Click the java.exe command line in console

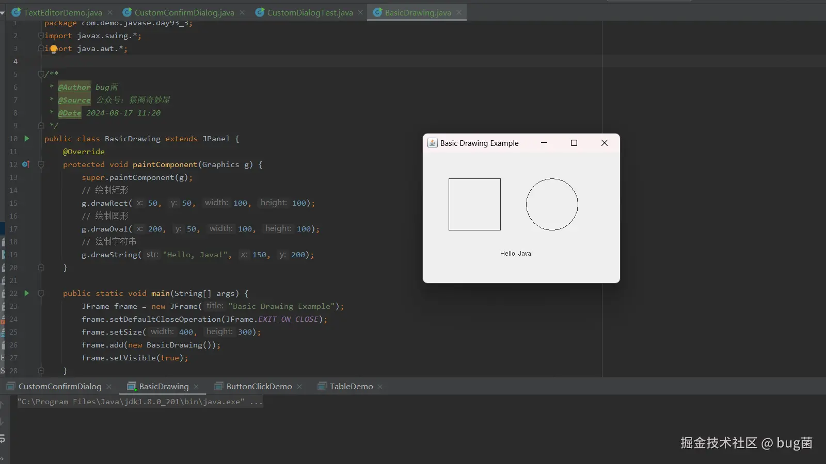(x=139, y=402)
